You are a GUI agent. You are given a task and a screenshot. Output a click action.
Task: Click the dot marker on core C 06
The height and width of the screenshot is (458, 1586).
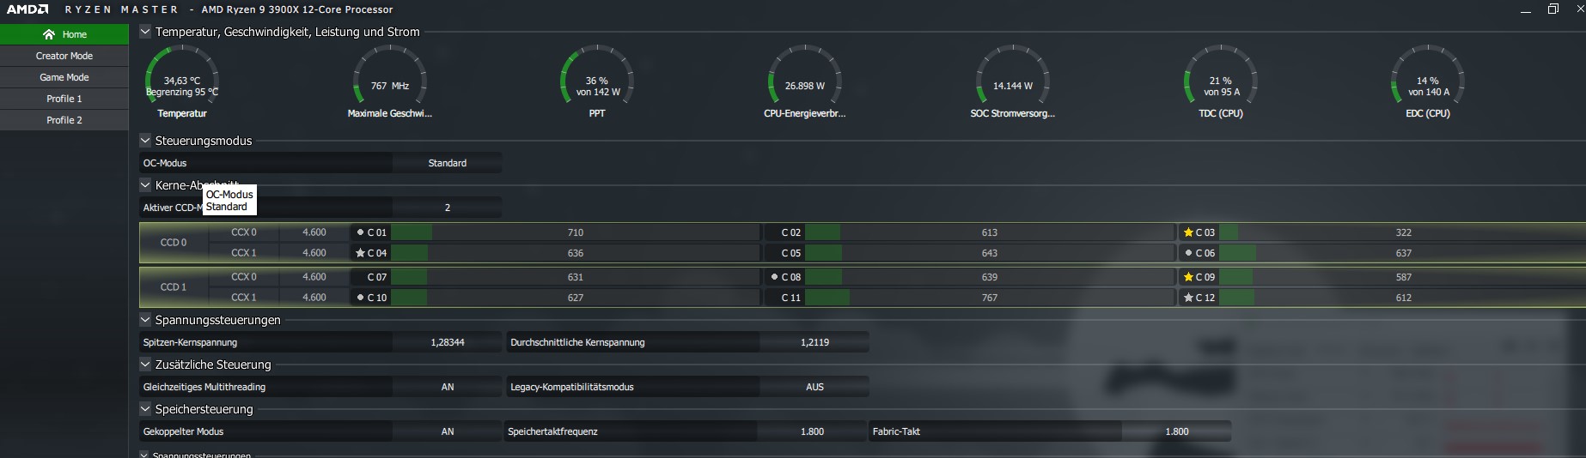(x=1188, y=253)
